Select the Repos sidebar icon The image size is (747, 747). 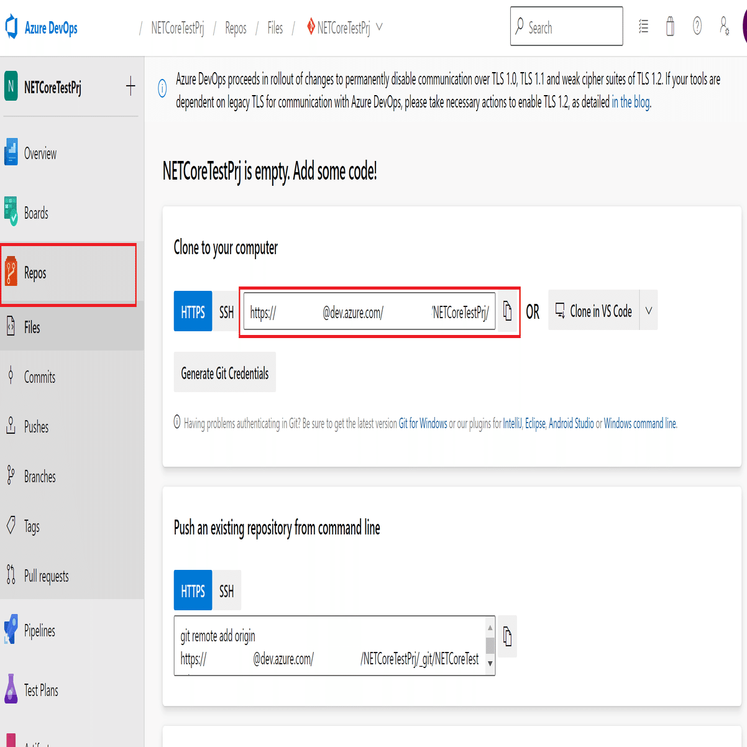coord(11,272)
